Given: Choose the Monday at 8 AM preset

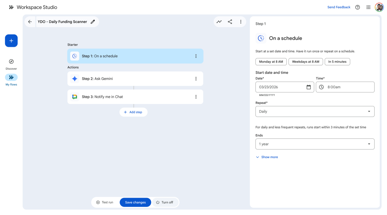Looking at the screenshot, I should pyautogui.click(x=271, y=61).
